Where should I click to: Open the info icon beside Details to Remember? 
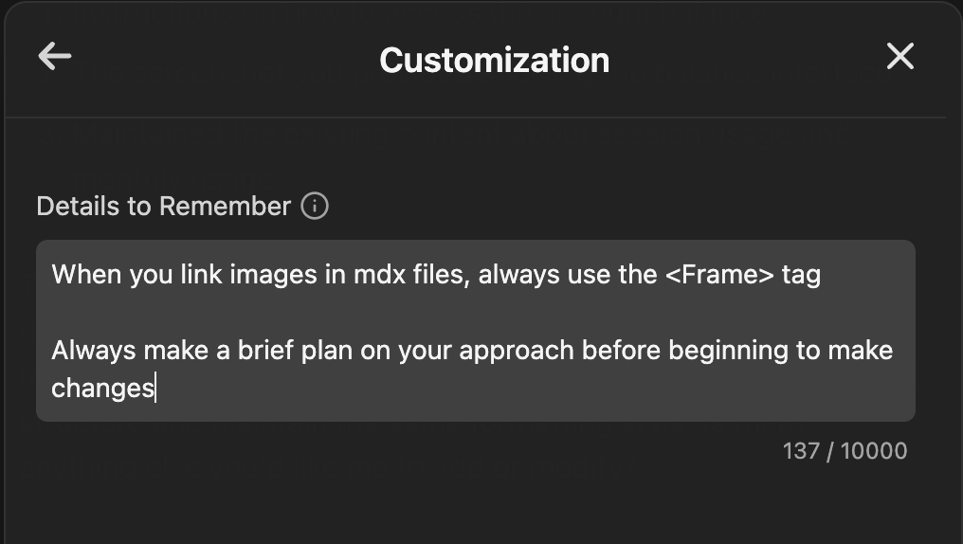pyautogui.click(x=315, y=206)
